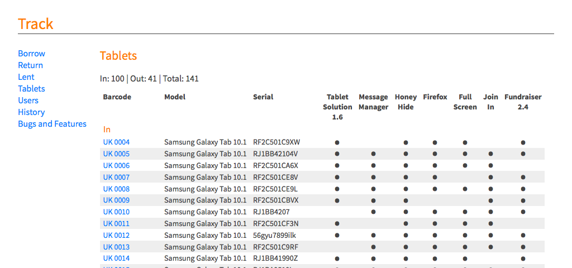Click UK 0006 Full Screen dot
572x268 pixels.
pos(465,165)
